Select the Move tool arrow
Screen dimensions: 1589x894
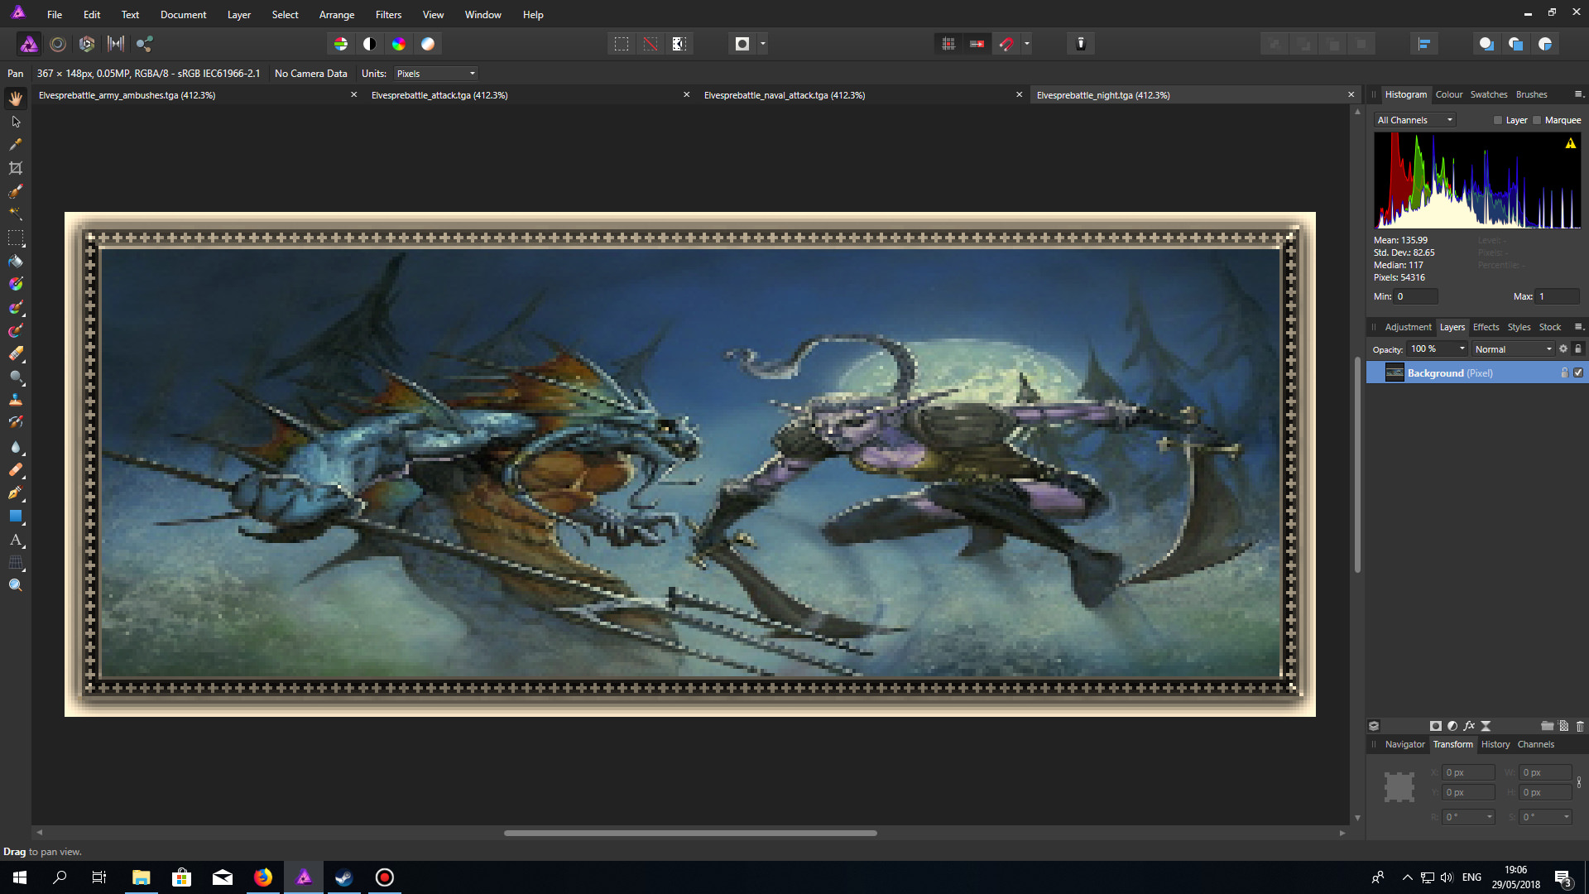pyautogui.click(x=16, y=122)
